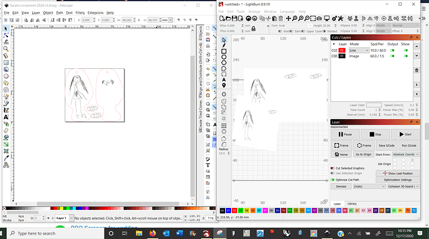Screen dimensions: 429x239
Task: Click the LightBurn Save file icon
Action: [x=234, y=18]
